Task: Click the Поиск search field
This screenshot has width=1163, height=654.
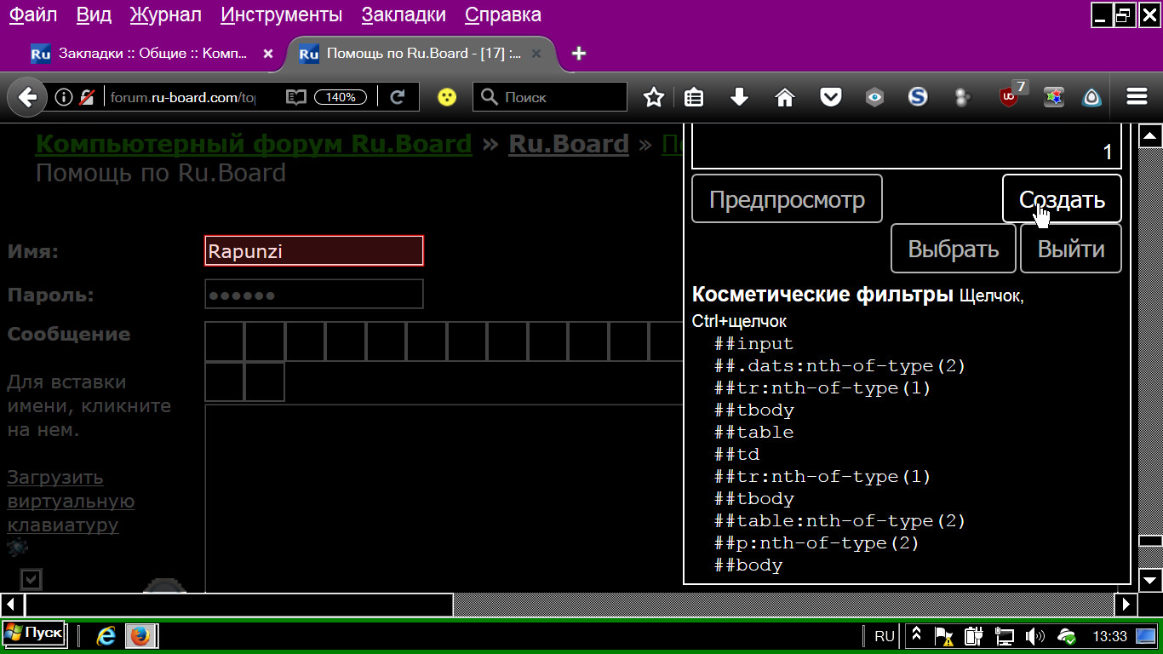Action: click(558, 97)
